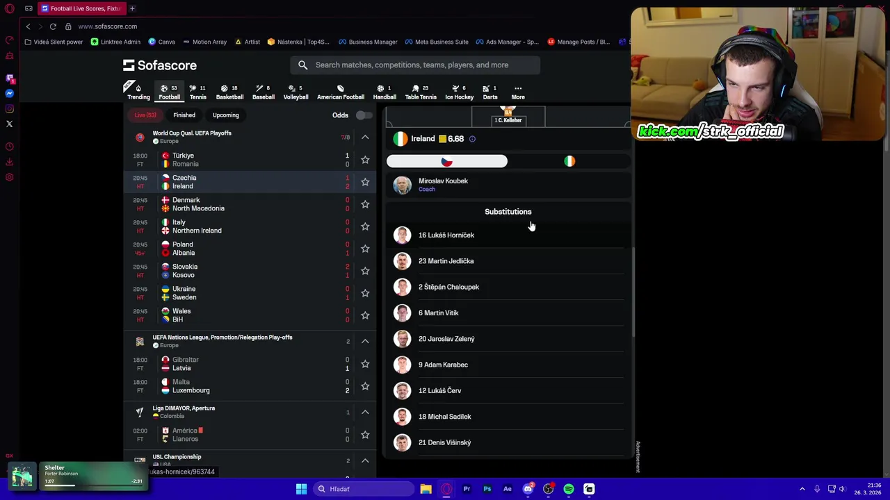Switch lineup to Ireland flag tab
Screen dimensions: 890x500
(x=569, y=161)
